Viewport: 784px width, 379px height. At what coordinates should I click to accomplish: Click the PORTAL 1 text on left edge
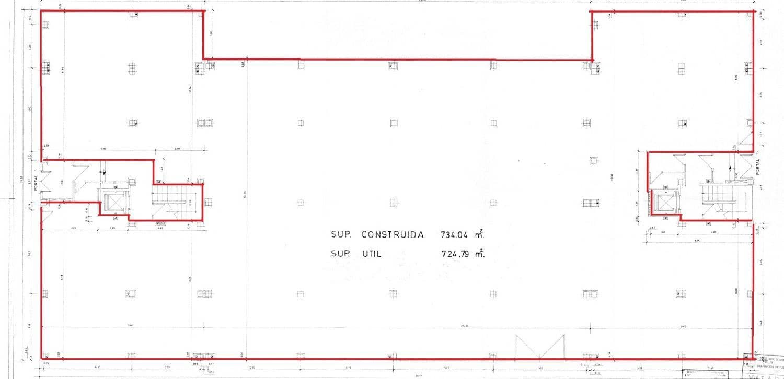pos(36,181)
